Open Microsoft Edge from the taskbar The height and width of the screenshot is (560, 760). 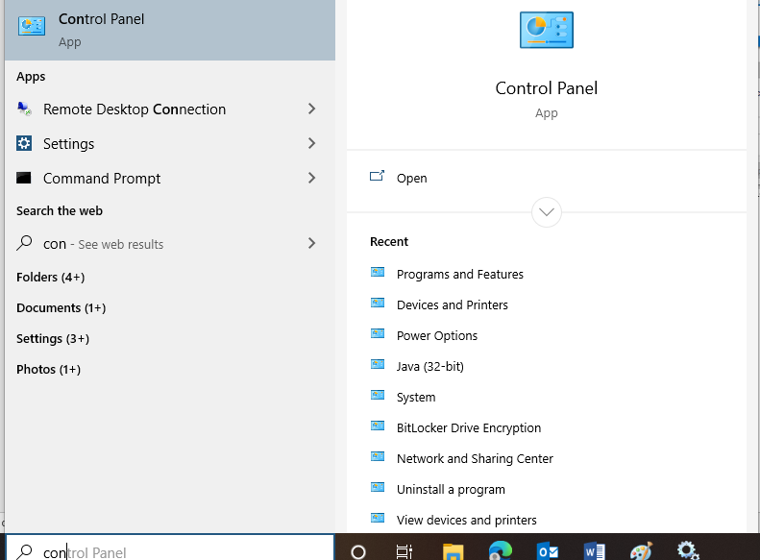(500, 551)
